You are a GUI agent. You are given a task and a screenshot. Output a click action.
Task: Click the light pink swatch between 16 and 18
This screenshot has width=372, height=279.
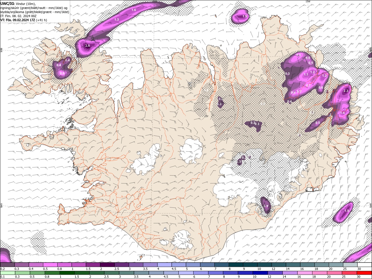pyautogui.click(x=305, y=273)
